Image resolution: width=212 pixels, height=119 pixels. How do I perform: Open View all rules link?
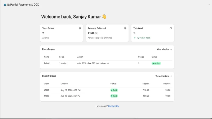pos(164,49)
